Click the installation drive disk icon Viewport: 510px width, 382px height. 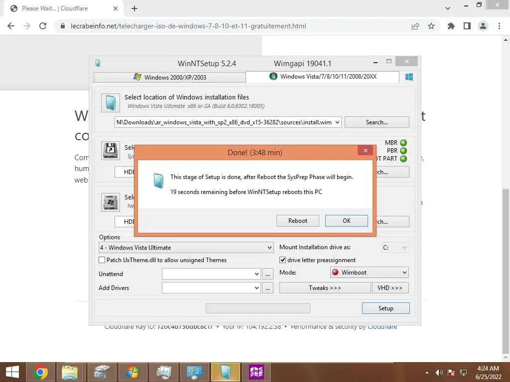(110, 202)
